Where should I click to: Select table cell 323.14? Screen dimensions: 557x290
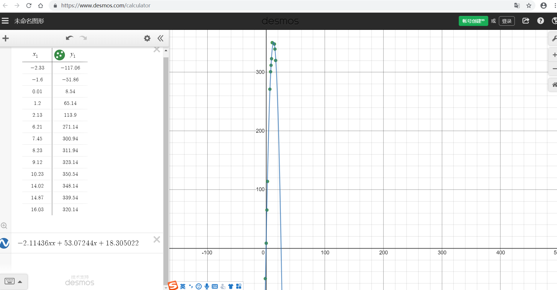pyautogui.click(x=70, y=162)
